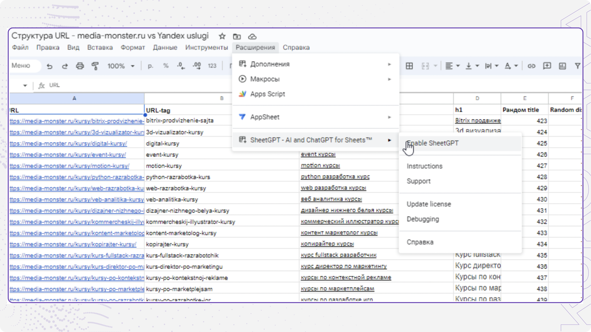The width and height of the screenshot is (591, 332).
Task: Format cells as currency (р.)
Action: pyautogui.click(x=151, y=66)
